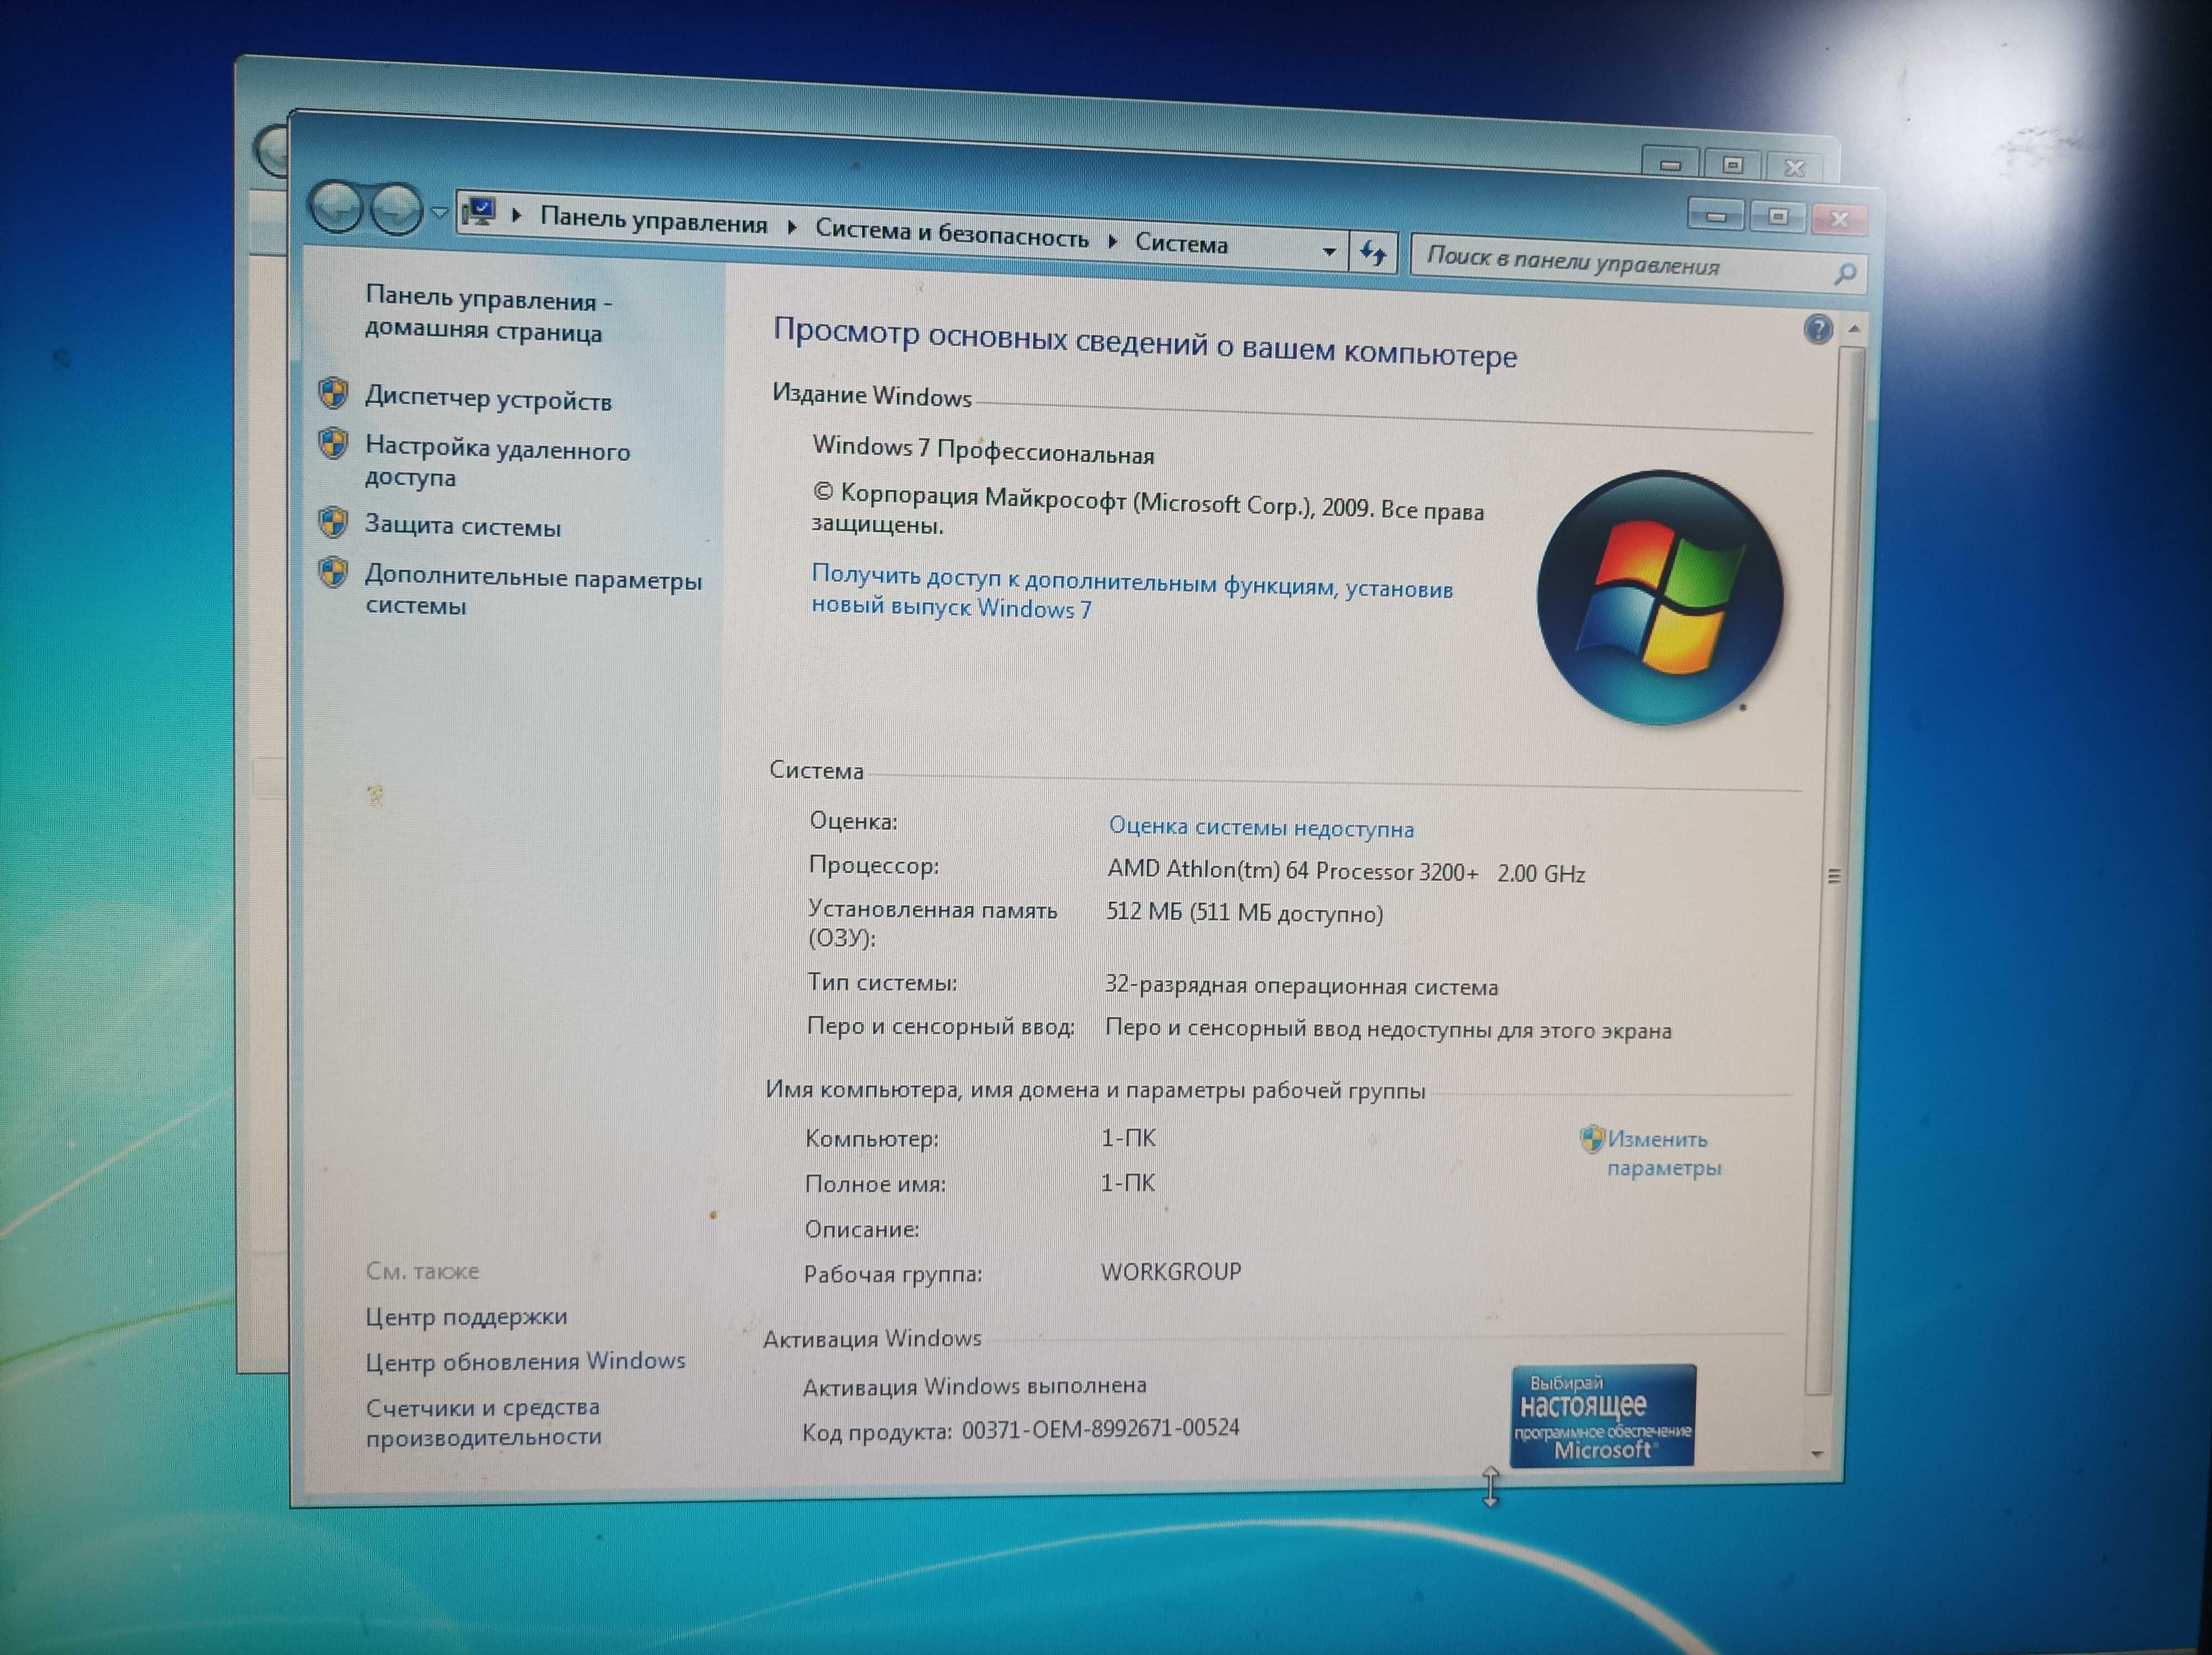Open address bar history dropdown

1329,251
